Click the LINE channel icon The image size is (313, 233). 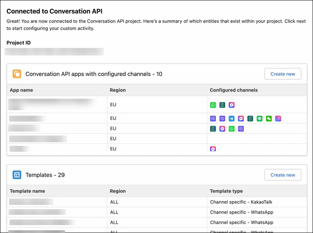pyautogui.click(x=260, y=118)
